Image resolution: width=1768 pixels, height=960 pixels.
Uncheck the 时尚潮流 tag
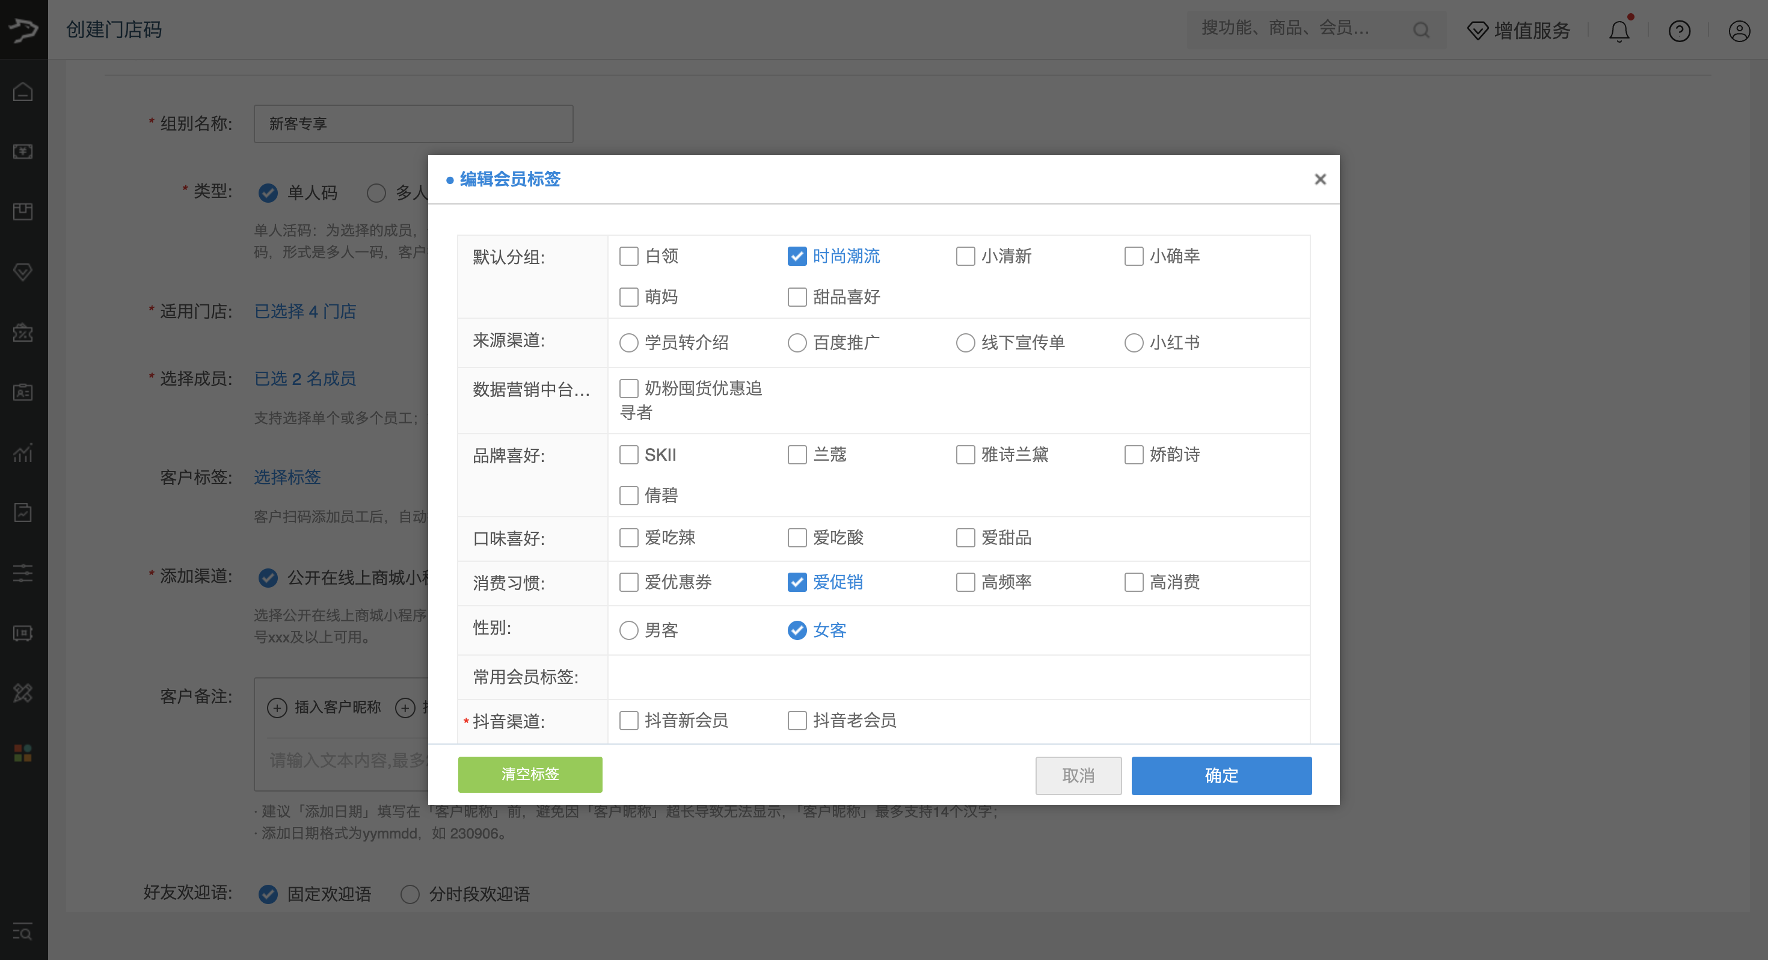click(797, 256)
